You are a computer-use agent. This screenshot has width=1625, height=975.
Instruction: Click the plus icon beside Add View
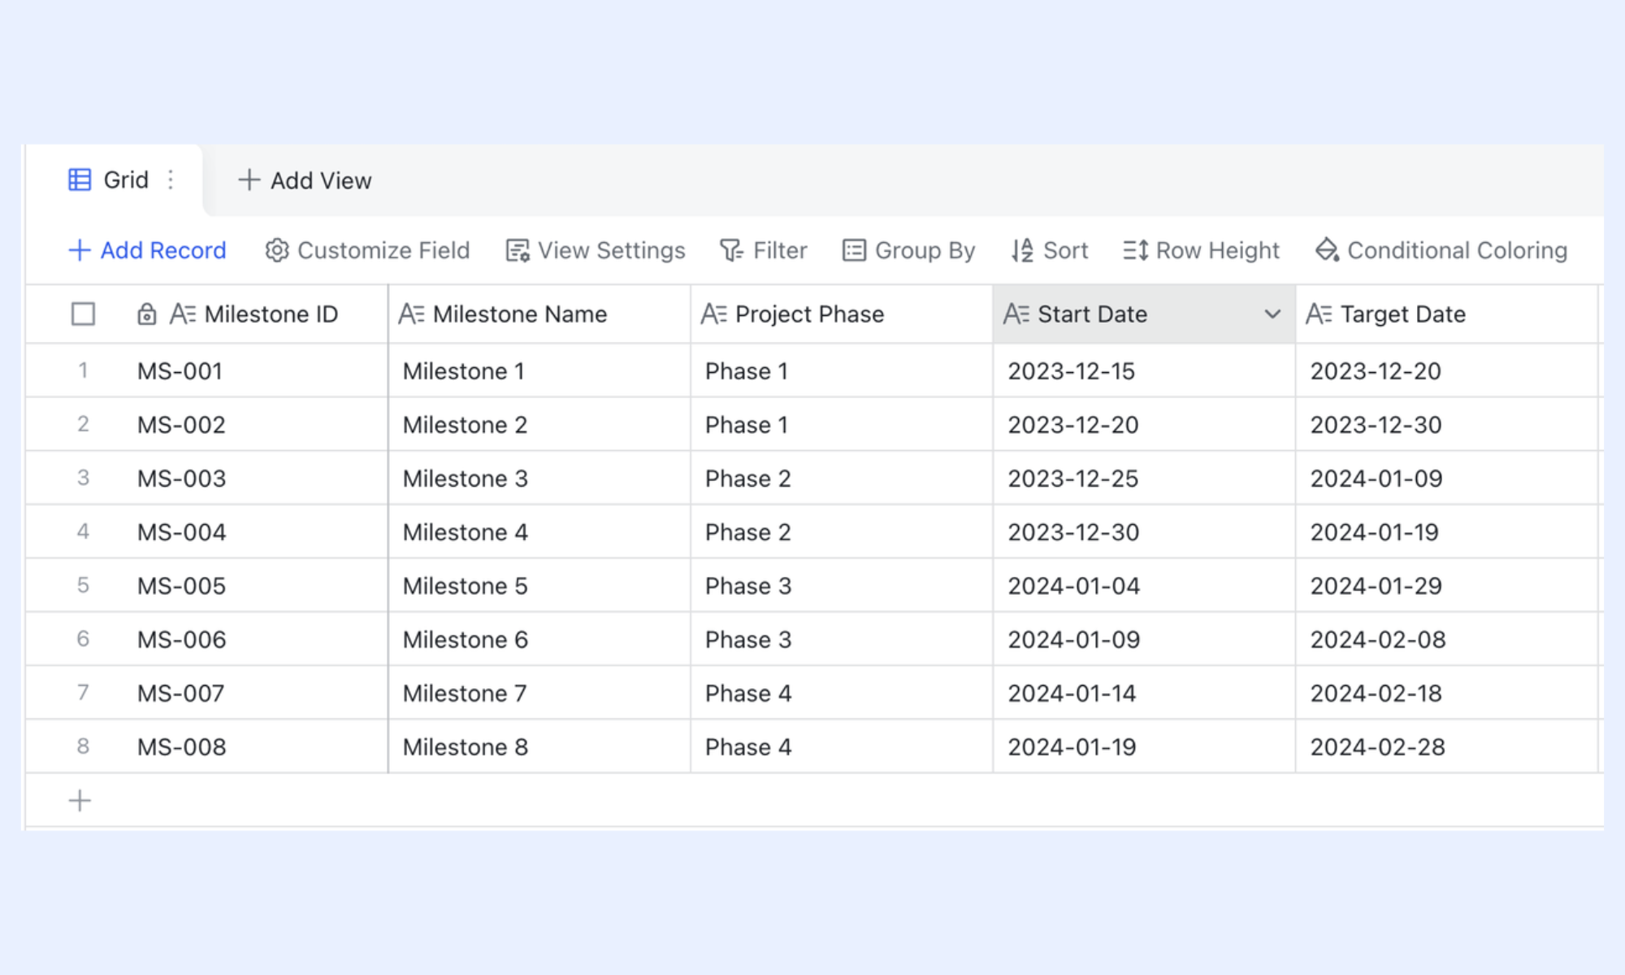249,180
